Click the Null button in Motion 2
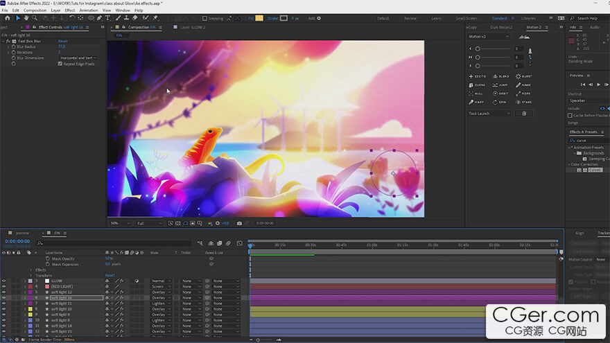The height and width of the screenshot is (343, 610). pos(476,94)
